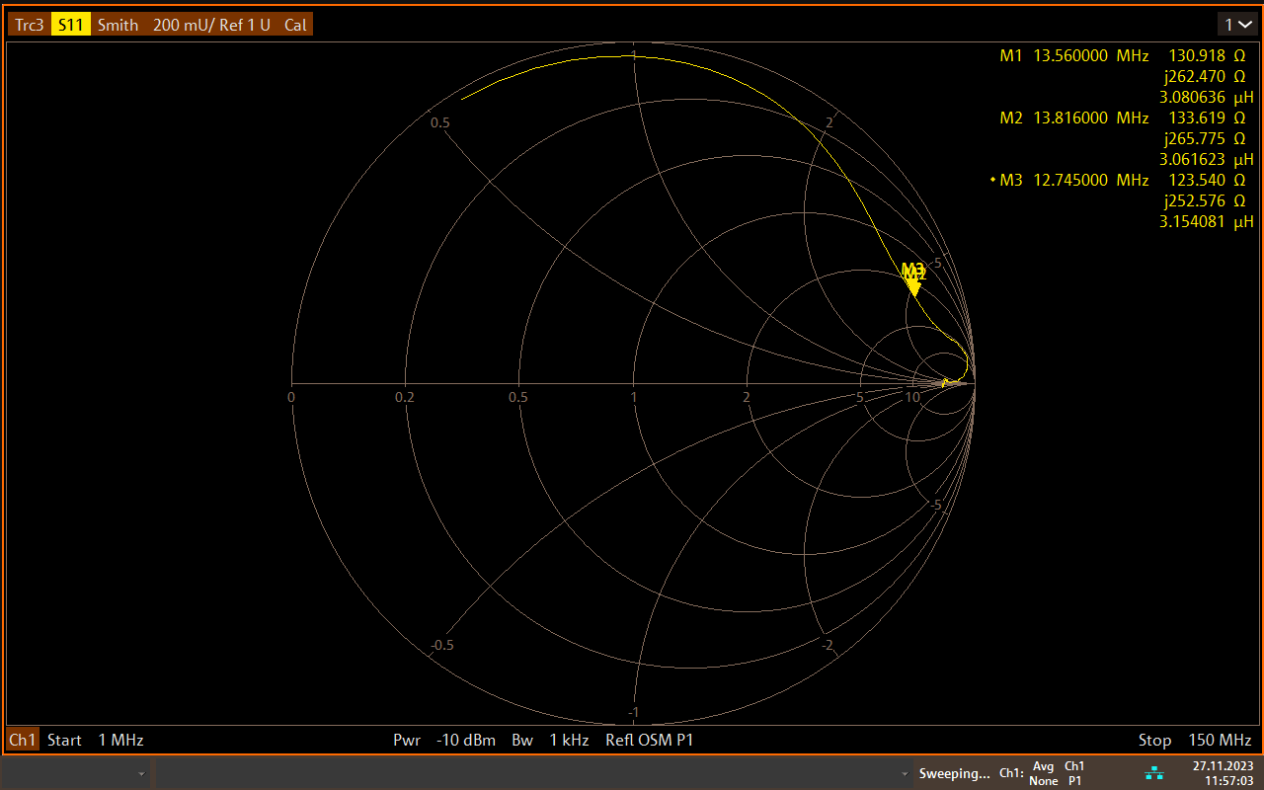Expand the status bar dropdown on the left
The image size is (1264, 790).
click(x=143, y=773)
